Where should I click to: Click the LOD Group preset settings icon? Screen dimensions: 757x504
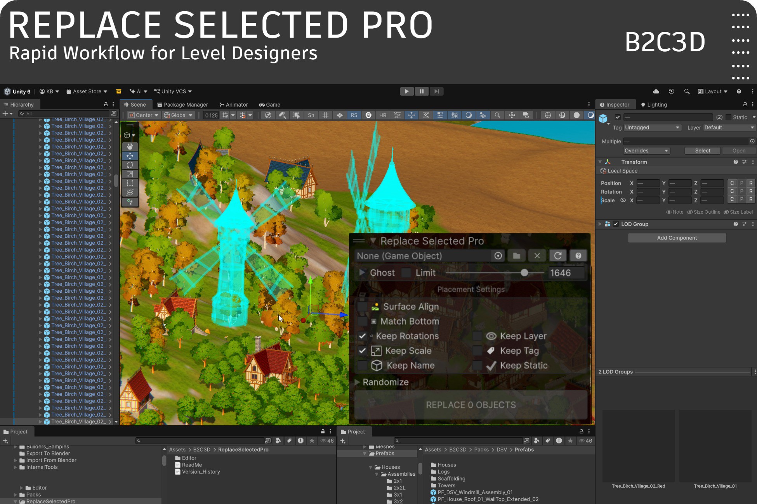pyautogui.click(x=745, y=224)
